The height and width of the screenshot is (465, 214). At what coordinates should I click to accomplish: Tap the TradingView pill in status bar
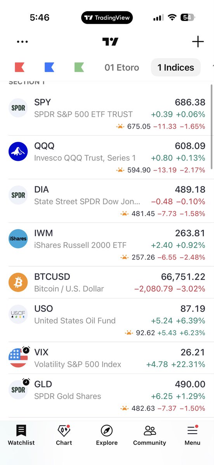pyautogui.click(x=107, y=17)
